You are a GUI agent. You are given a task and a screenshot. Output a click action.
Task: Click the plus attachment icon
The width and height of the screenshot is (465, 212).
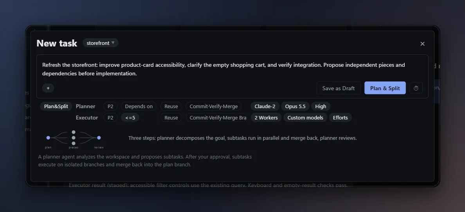(48, 88)
